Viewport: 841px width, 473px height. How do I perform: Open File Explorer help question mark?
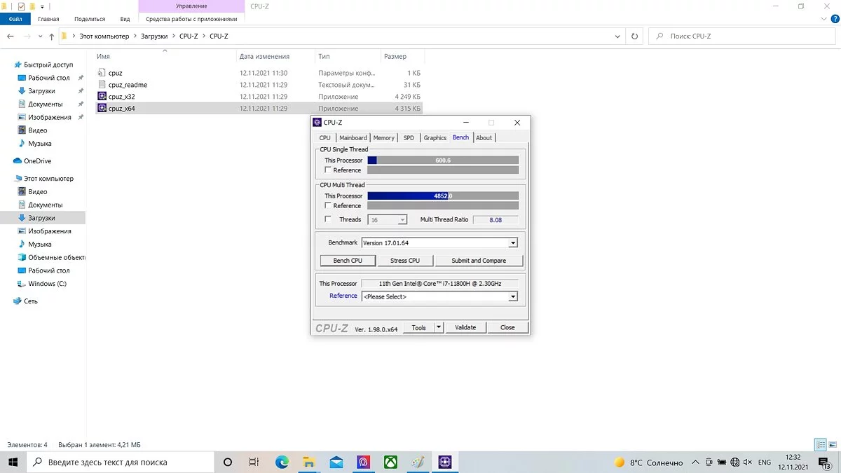click(x=833, y=19)
